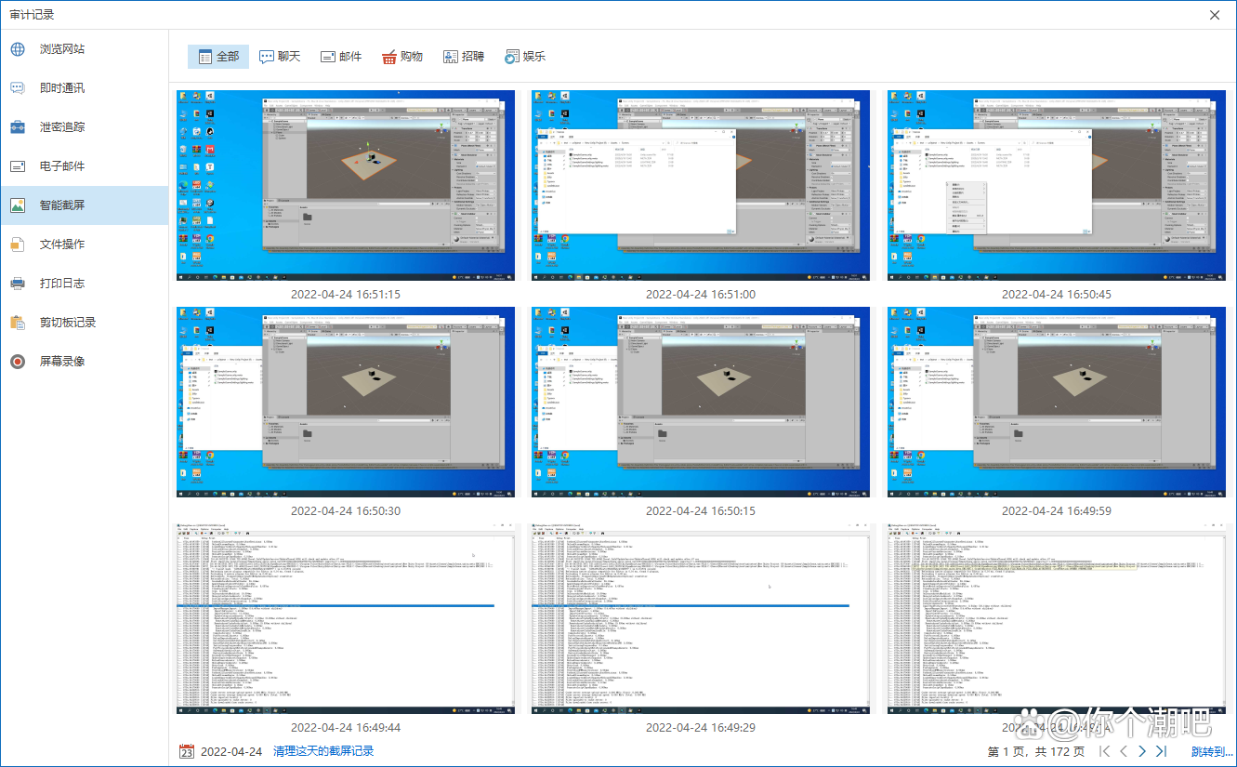Open the 屏幕录像 sidebar section

(x=61, y=362)
